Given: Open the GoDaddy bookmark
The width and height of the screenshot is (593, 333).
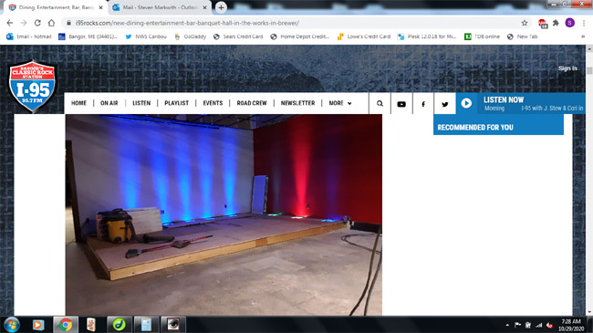Looking at the screenshot, I should [x=191, y=36].
